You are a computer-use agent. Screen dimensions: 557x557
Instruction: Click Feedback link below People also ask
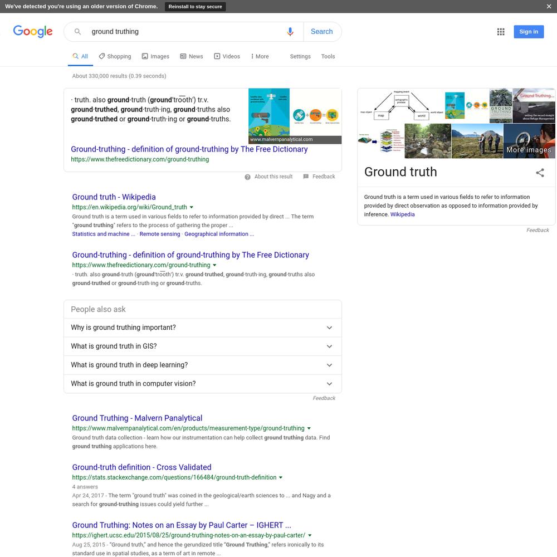pyautogui.click(x=324, y=398)
